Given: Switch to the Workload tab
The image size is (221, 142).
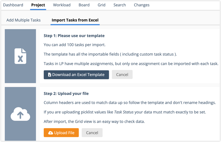Looking at the screenshot, I should [x=62, y=5].
